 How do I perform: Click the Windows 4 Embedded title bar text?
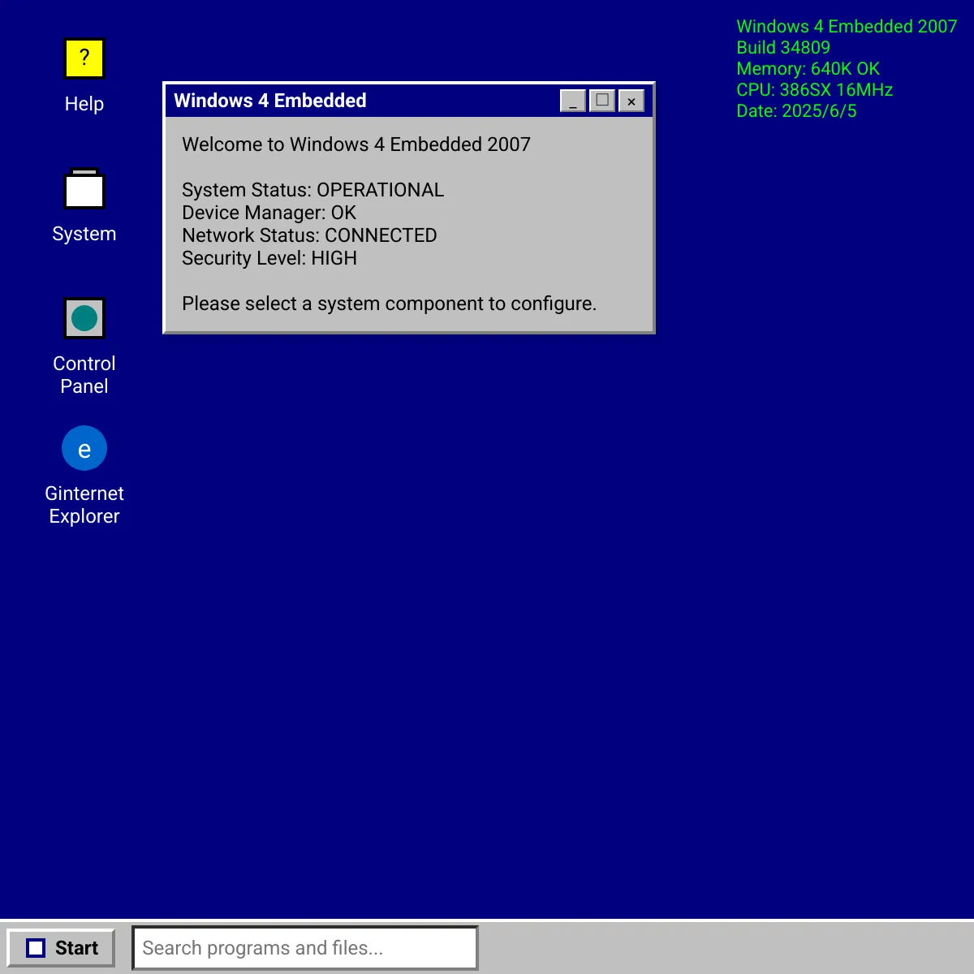point(270,101)
